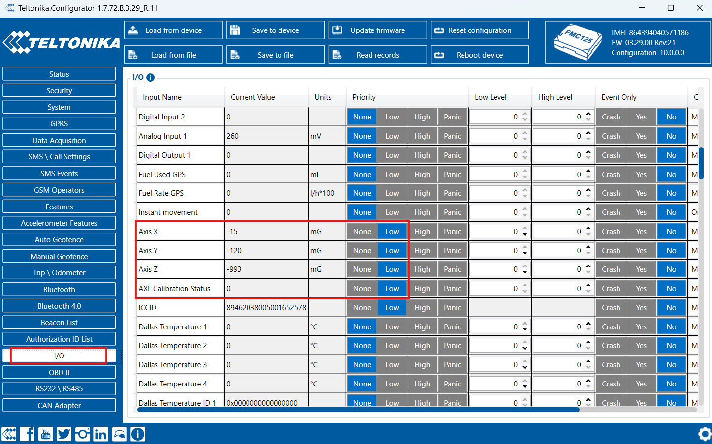
Task: Click the info icon beside I/O heading
Action: (x=151, y=77)
